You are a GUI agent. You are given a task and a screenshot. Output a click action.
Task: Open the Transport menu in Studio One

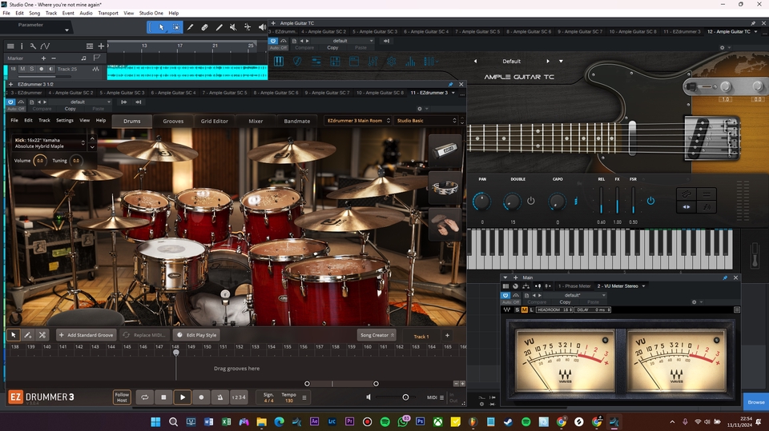[x=108, y=14]
